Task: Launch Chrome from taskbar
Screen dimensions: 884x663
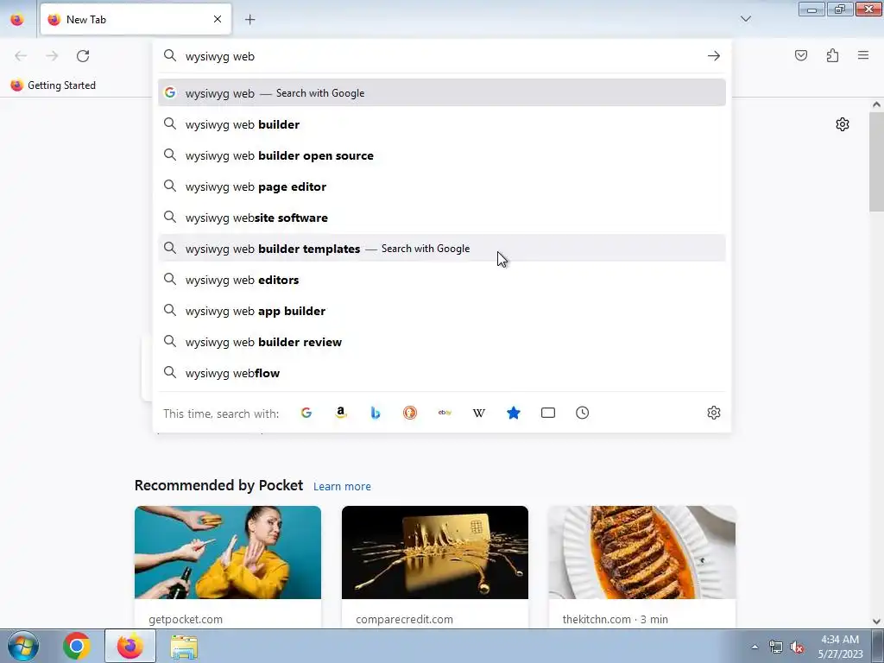Action: [x=77, y=646]
